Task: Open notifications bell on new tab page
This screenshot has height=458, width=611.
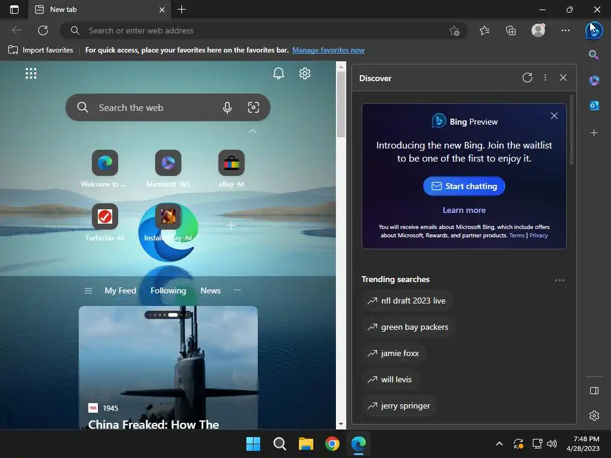Action: 278,73
